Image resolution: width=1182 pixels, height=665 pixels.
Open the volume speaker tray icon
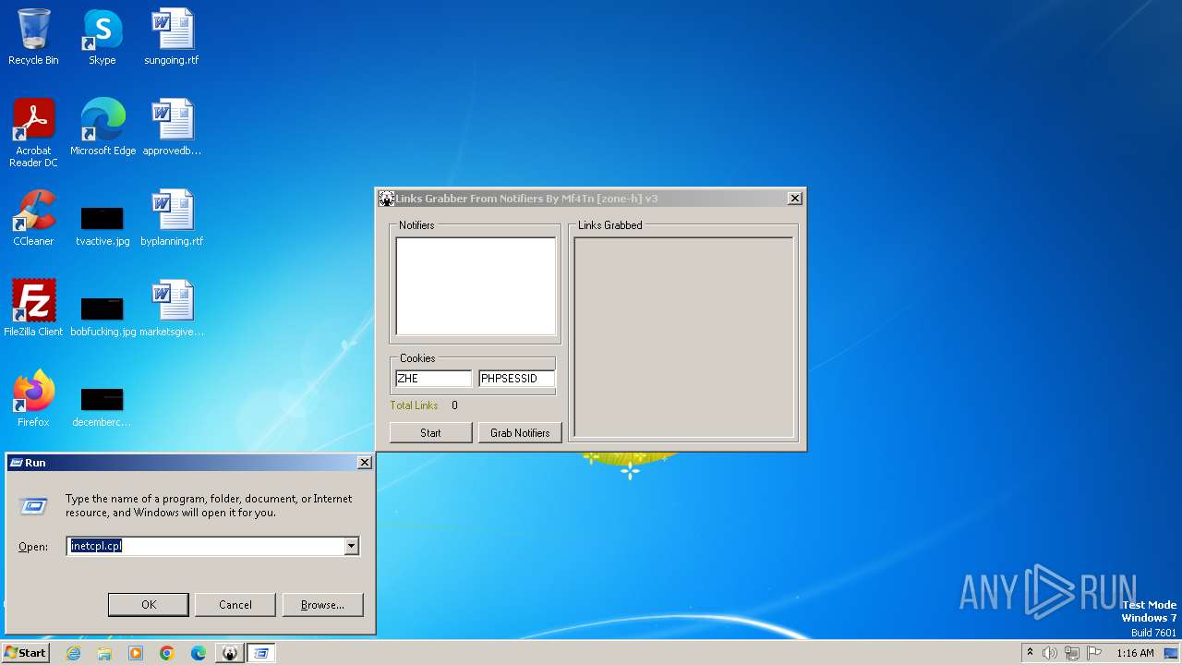pos(1050,653)
